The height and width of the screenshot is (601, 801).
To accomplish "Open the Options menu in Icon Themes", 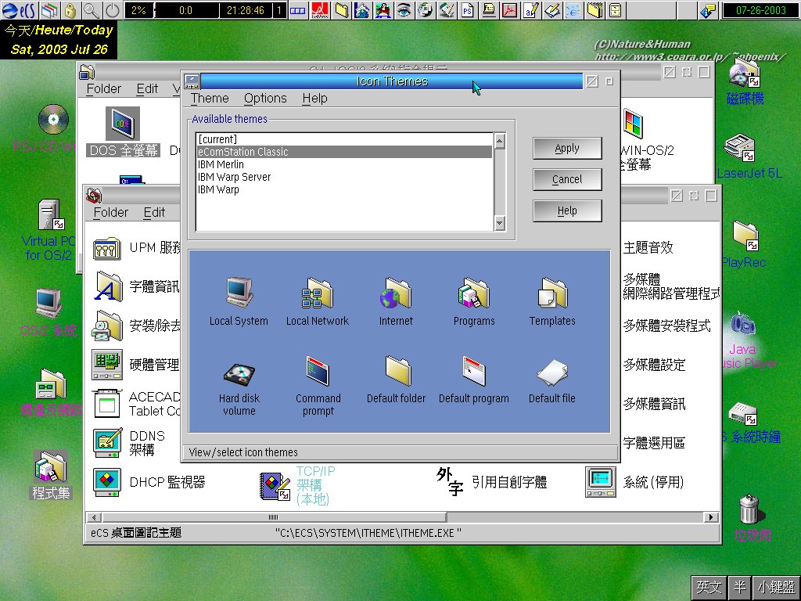I will [265, 98].
